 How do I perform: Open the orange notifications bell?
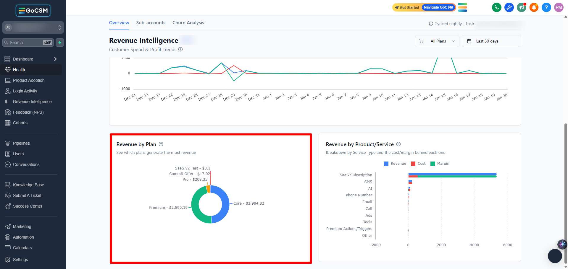pos(534,7)
